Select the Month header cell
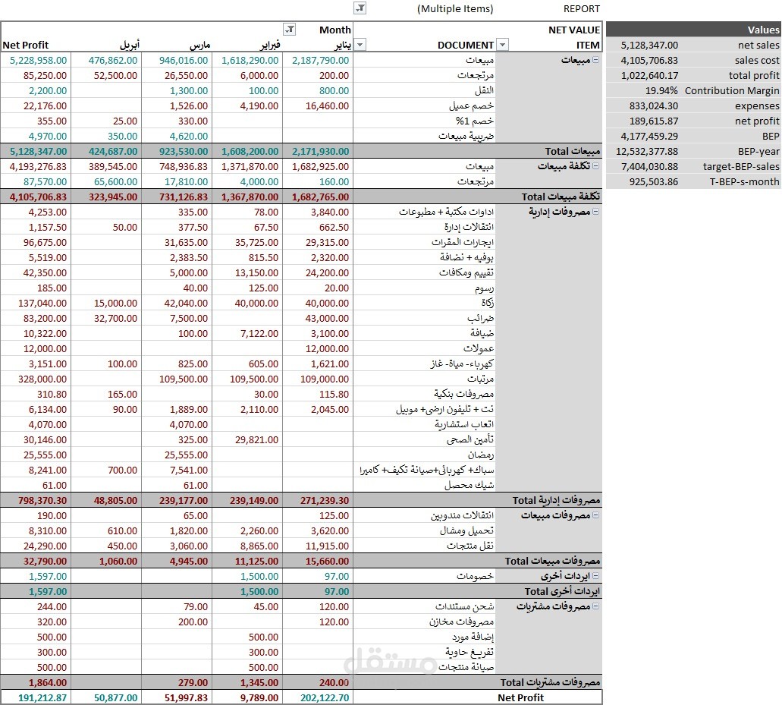Image resolution: width=782 pixels, height=705 pixels. pyautogui.click(x=334, y=30)
